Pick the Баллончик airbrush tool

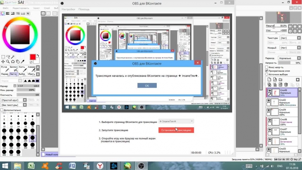[14, 69]
